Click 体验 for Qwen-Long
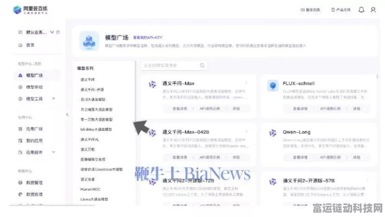This screenshot has height=217, width=385. (x=357, y=158)
